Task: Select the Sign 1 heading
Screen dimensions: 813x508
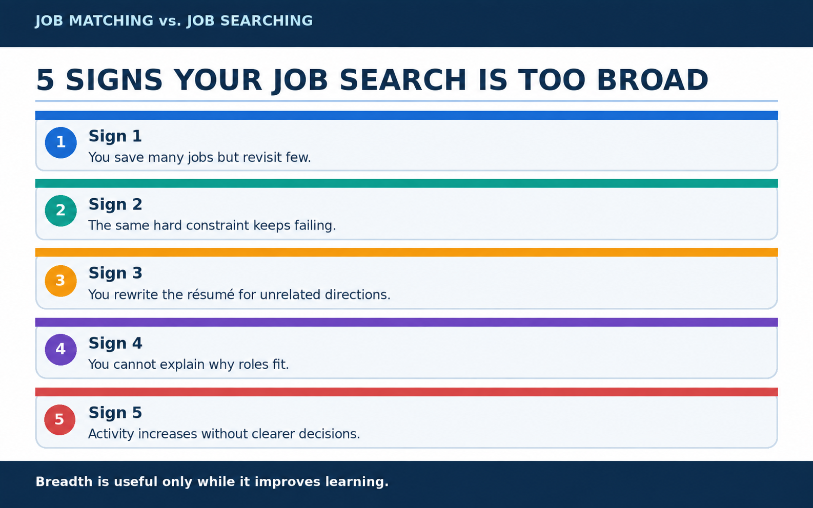Action: (x=115, y=136)
